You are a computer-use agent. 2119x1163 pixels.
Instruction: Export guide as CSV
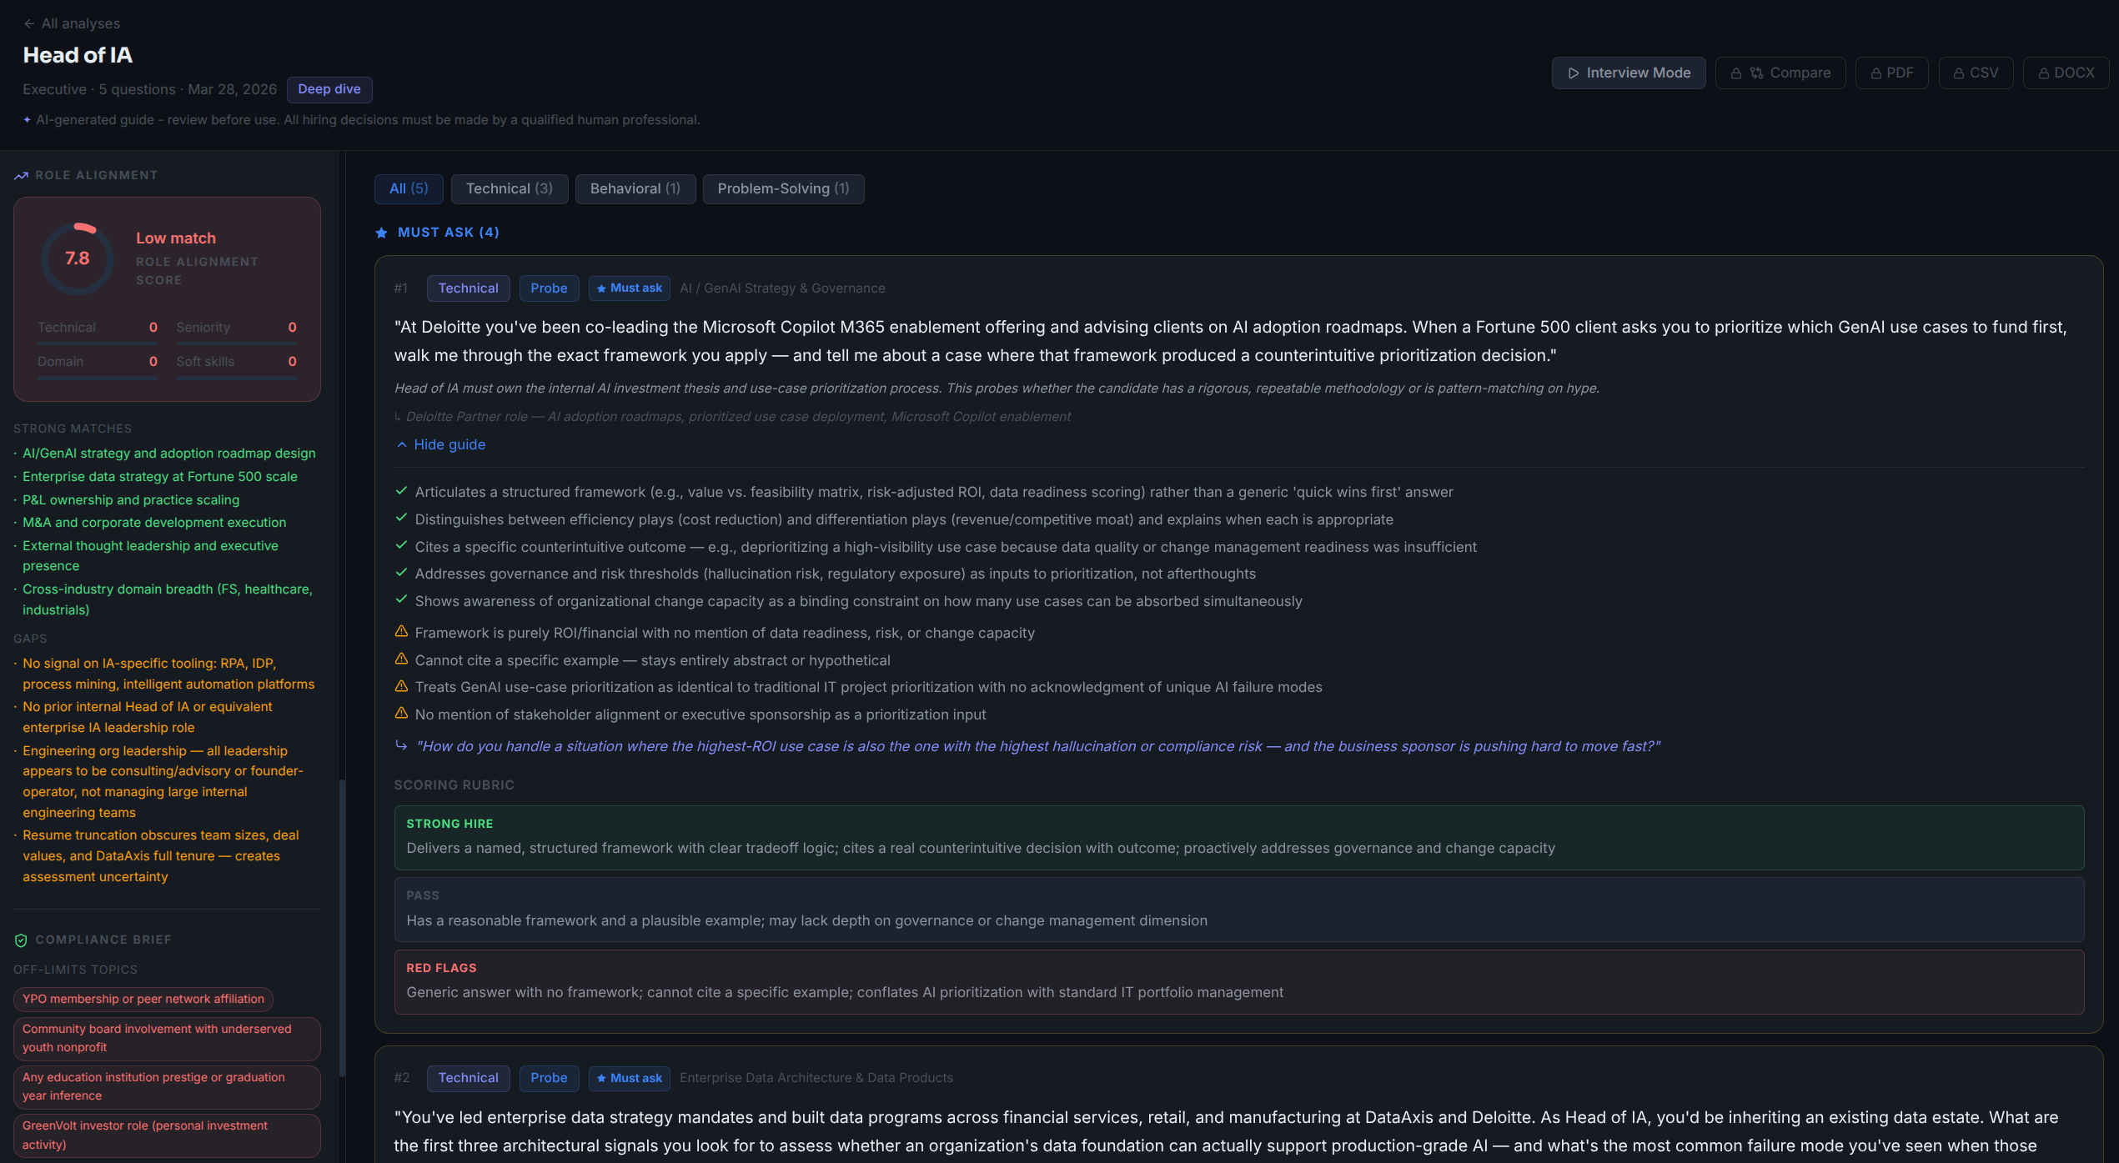click(1976, 73)
